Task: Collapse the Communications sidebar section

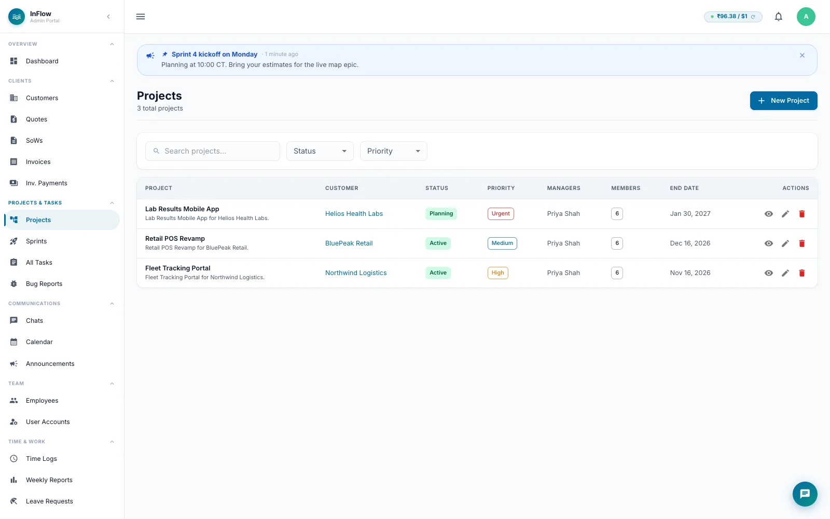Action: coord(112,304)
